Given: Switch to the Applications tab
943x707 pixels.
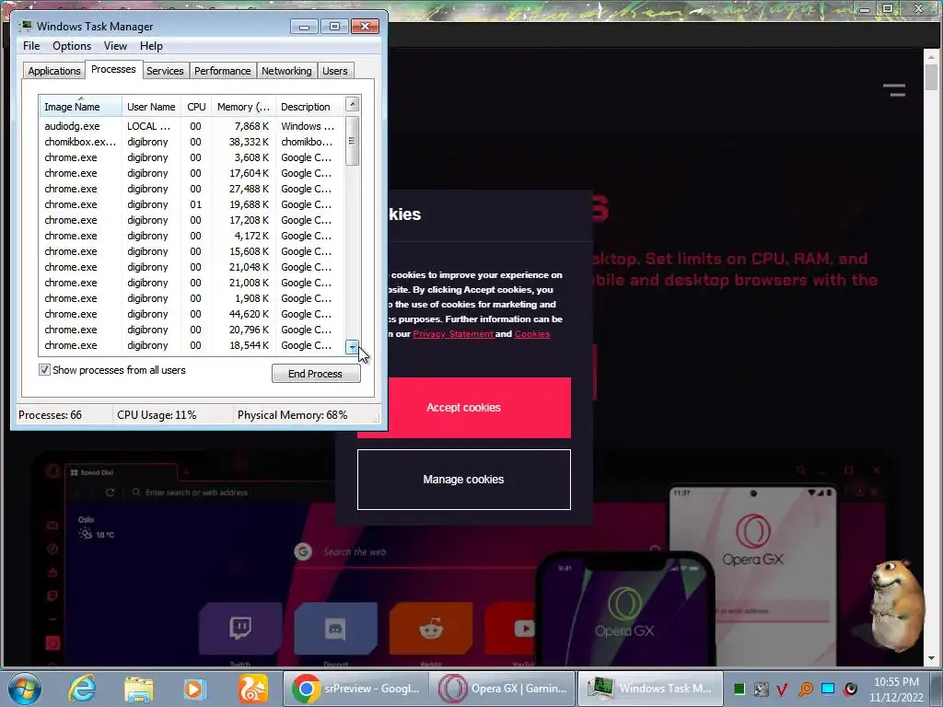Looking at the screenshot, I should [54, 71].
